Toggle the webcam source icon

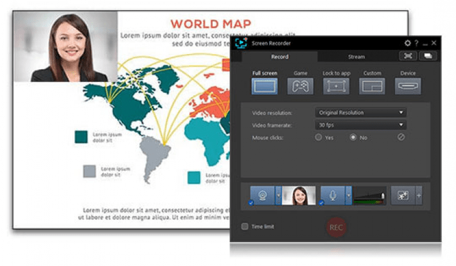[x=263, y=196]
